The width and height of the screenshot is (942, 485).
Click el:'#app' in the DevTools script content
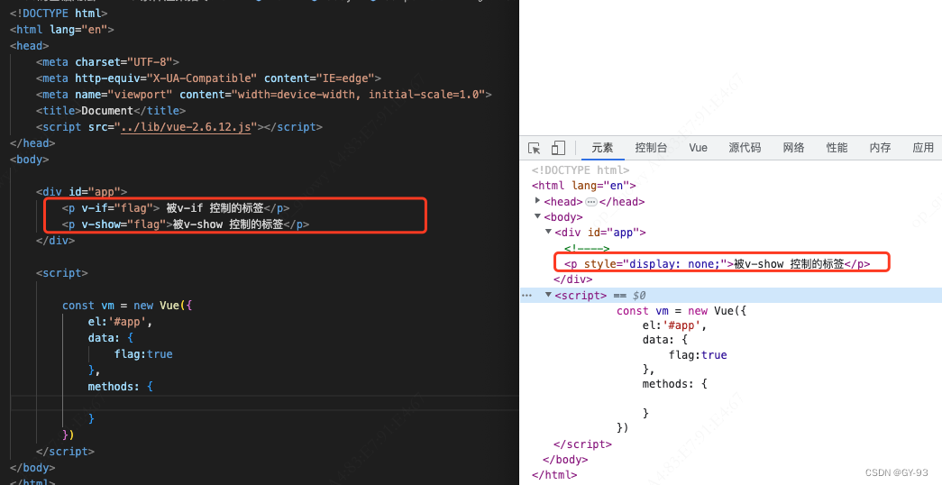tap(674, 325)
